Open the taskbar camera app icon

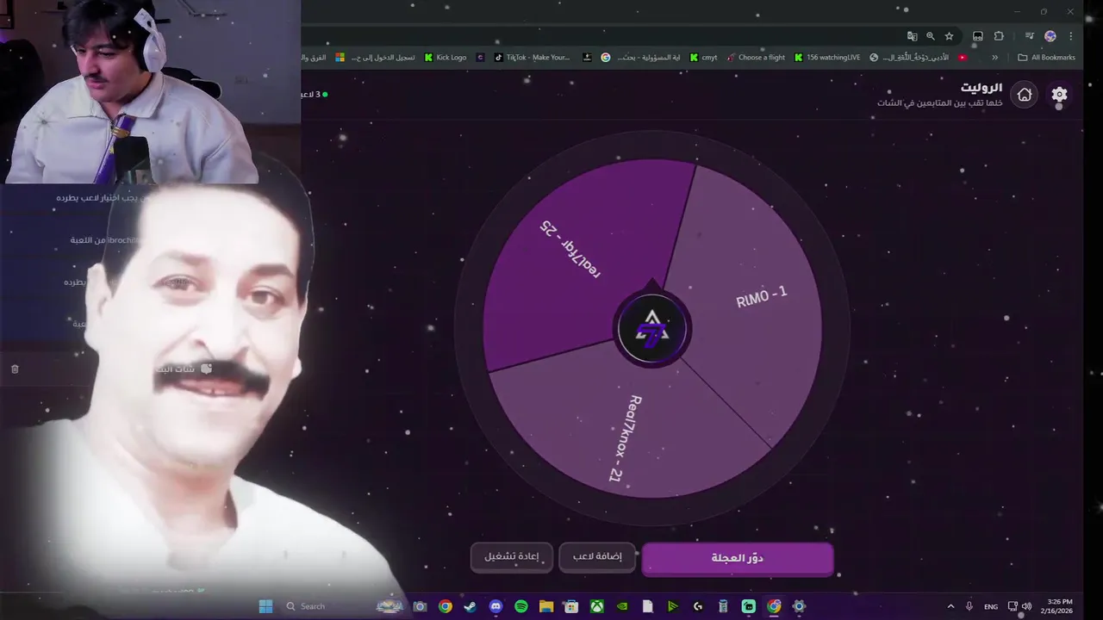click(420, 606)
